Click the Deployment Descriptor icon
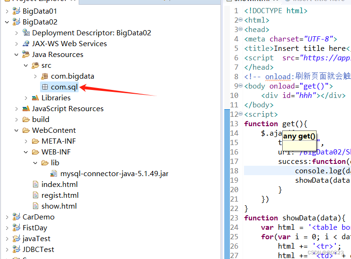This screenshot has height=259, width=351. (x=26, y=32)
